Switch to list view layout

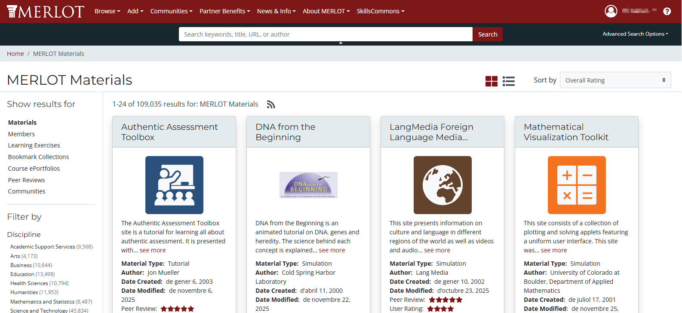pos(509,81)
